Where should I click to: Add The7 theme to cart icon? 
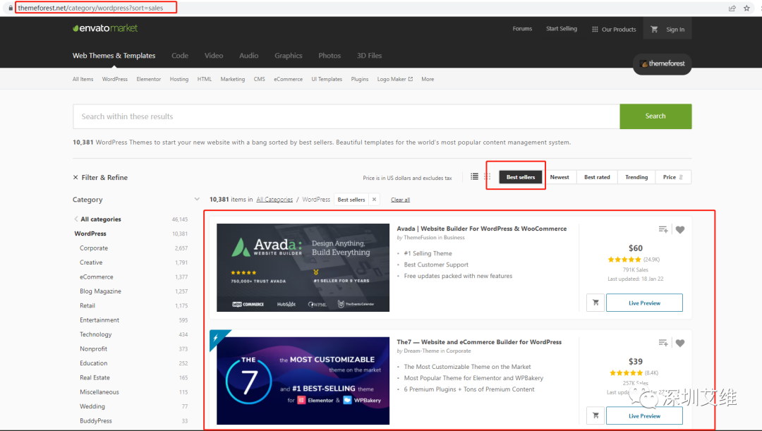pos(595,415)
